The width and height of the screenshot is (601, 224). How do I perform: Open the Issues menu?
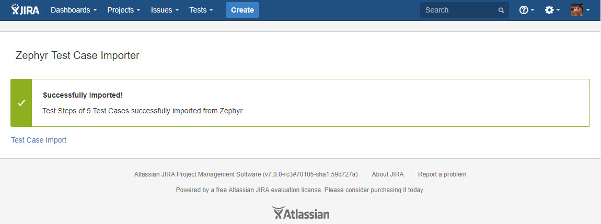tap(165, 10)
